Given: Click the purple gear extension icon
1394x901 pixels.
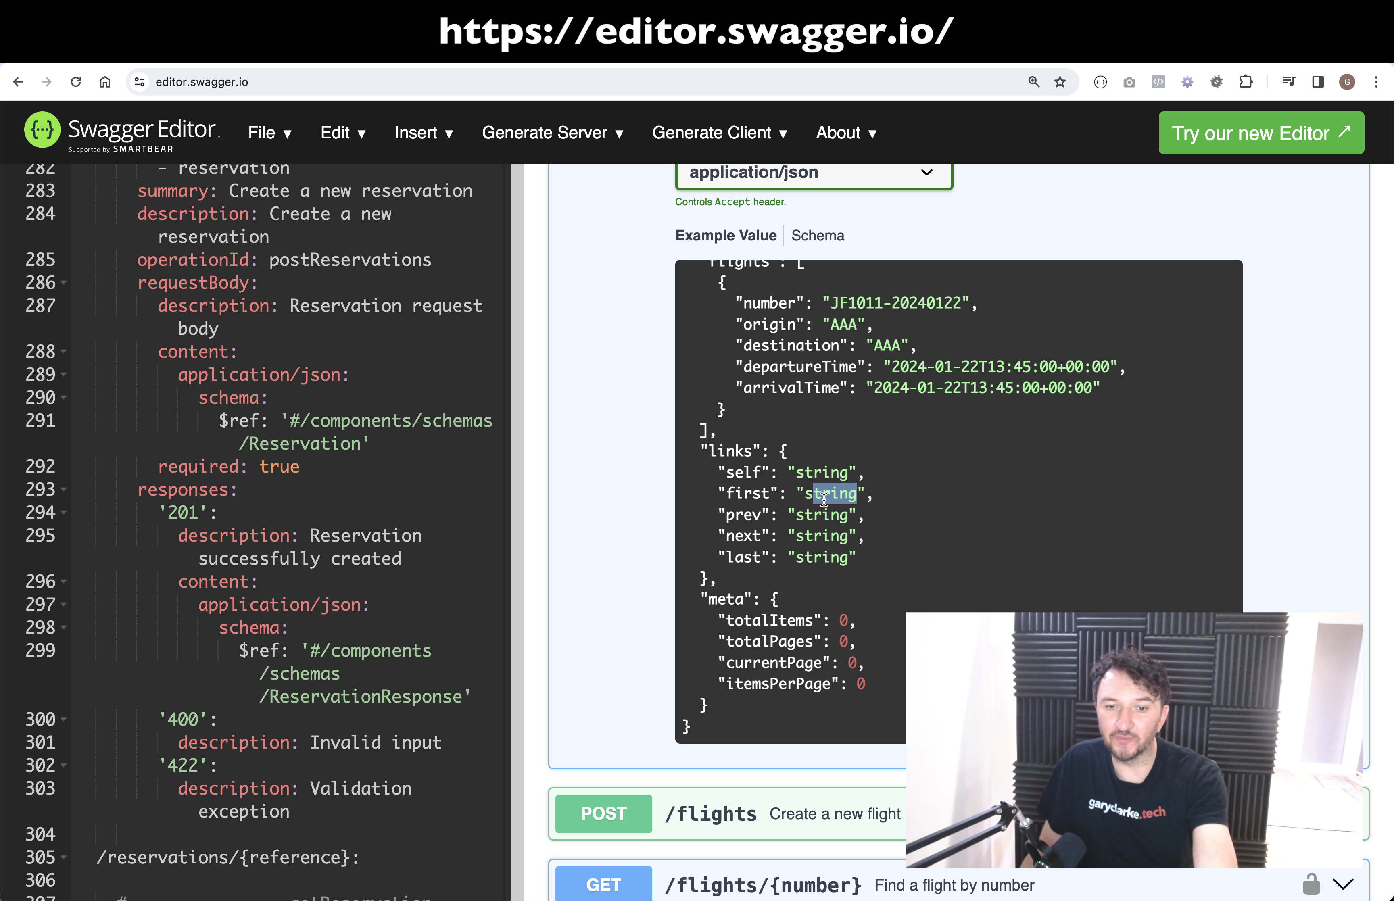Looking at the screenshot, I should coord(1187,82).
